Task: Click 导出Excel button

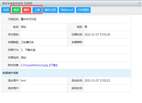Action: (x=67, y=10)
